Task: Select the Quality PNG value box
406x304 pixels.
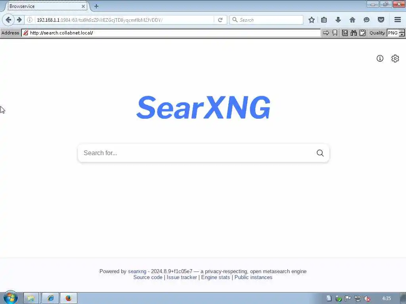Action: [393, 33]
